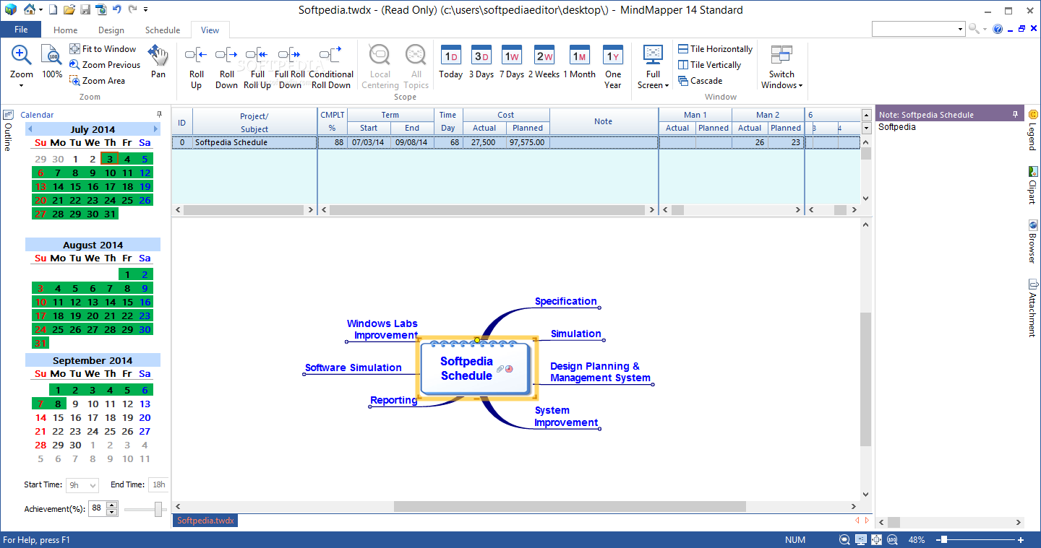Screen dimensions: 1041x548
Task: Select the System Improvement topic
Action: tap(566, 417)
